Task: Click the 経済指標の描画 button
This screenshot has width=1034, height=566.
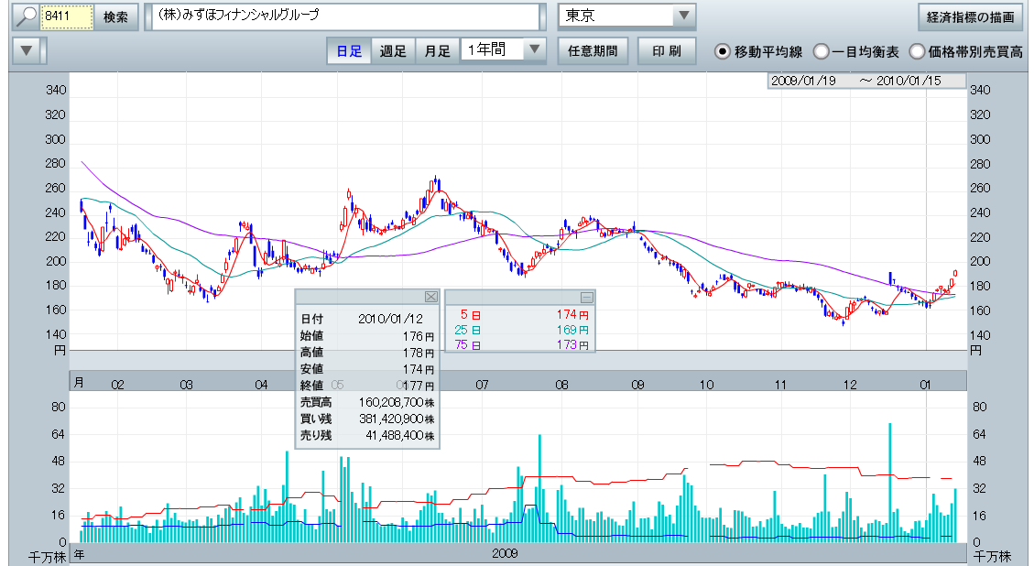Action: pos(970,17)
